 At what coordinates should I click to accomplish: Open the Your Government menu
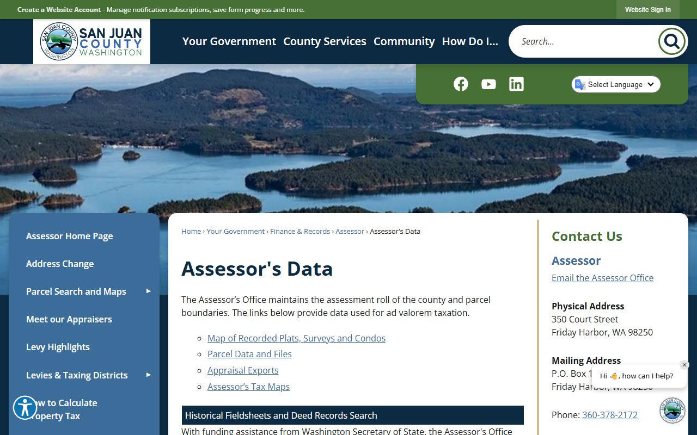pyautogui.click(x=229, y=41)
